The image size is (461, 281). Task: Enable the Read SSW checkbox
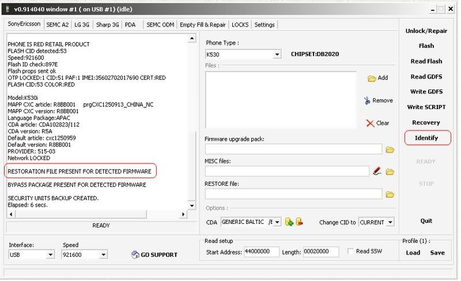[350, 251]
